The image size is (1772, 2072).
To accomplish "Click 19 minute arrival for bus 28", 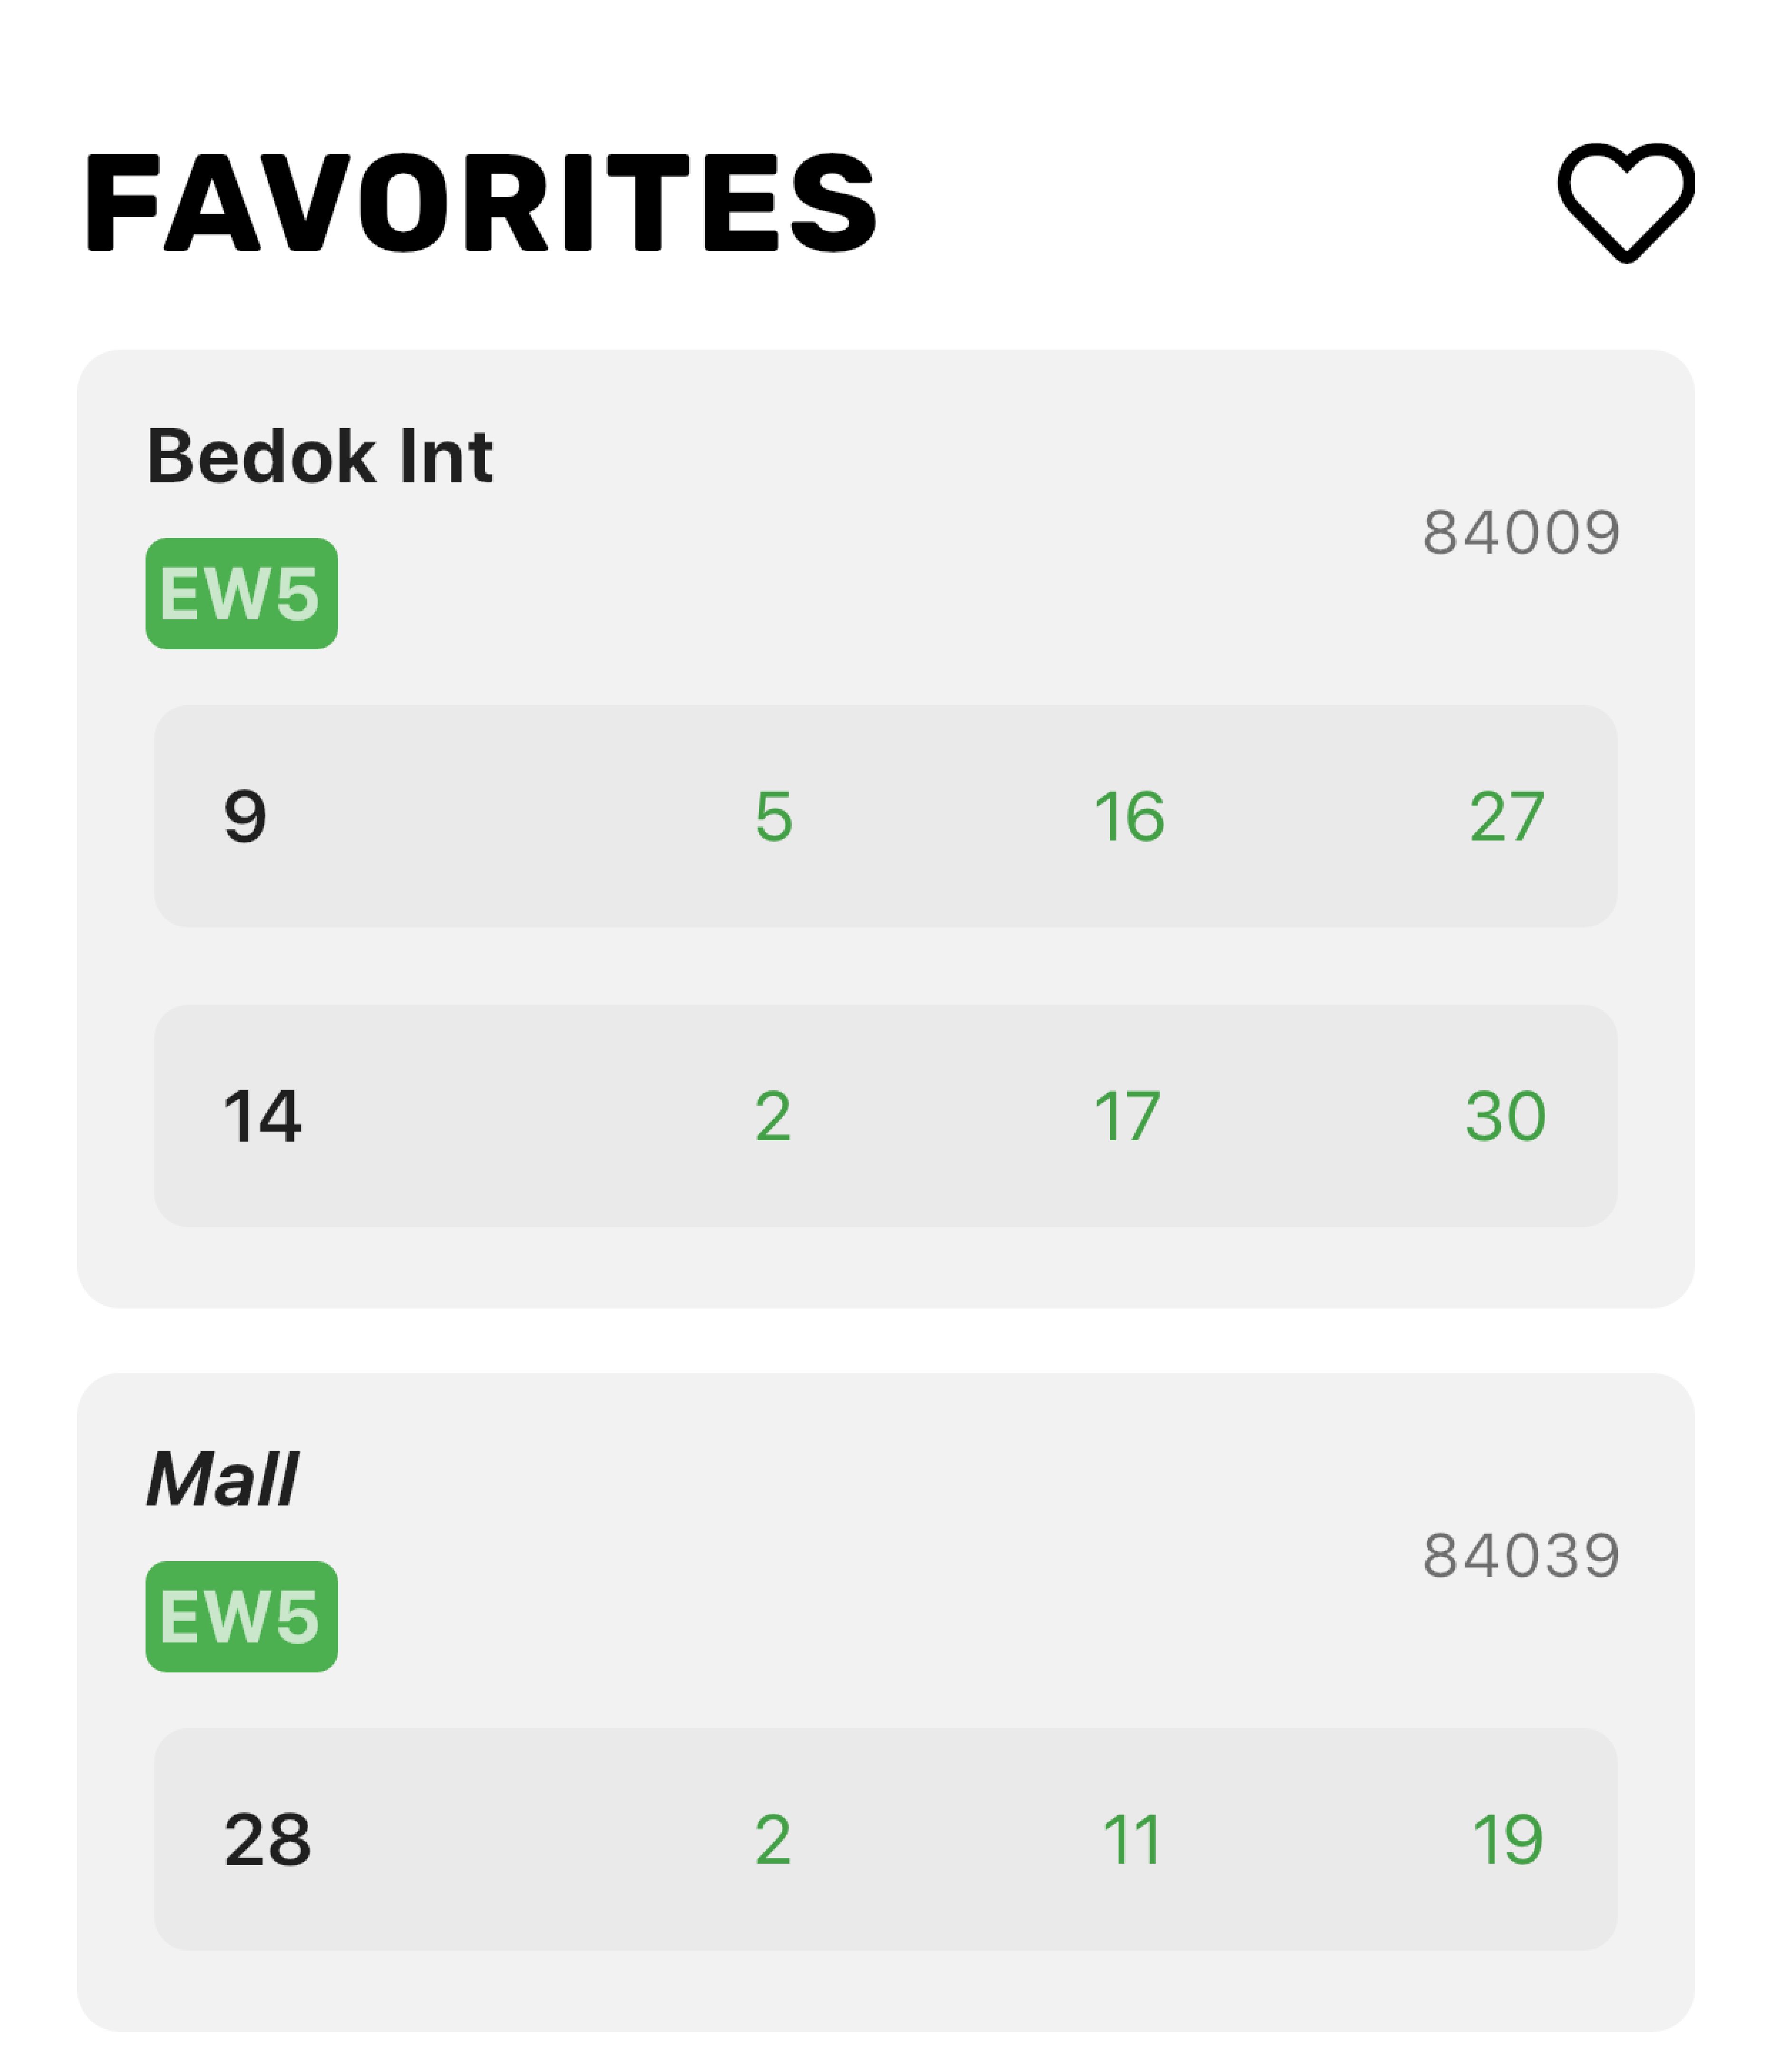I will [x=1507, y=1839].
